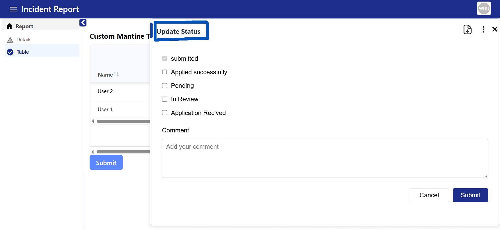Click the download document icon
Image resolution: width=500 pixels, height=230 pixels.
coord(467,29)
